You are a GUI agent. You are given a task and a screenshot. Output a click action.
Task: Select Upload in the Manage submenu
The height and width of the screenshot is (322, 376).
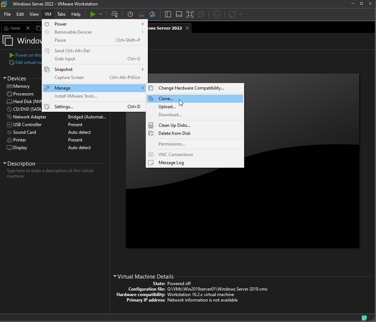point(195,107)
